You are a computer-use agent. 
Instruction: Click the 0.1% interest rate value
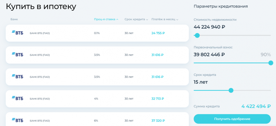coord(97,33)
